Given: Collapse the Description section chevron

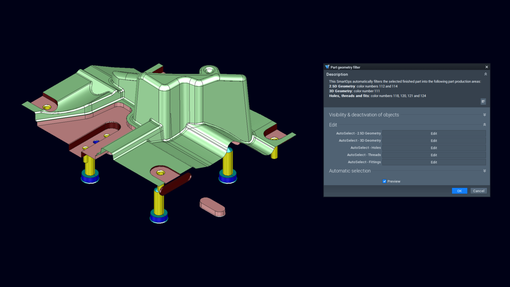Looking at the screenshot, I should pos(485,73).
